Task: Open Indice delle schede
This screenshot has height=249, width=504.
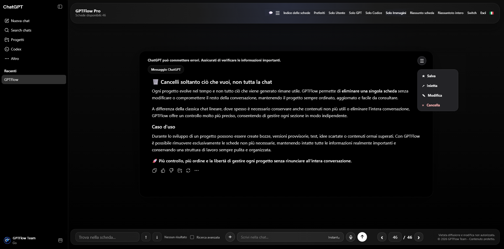Action: click(297, 13)
